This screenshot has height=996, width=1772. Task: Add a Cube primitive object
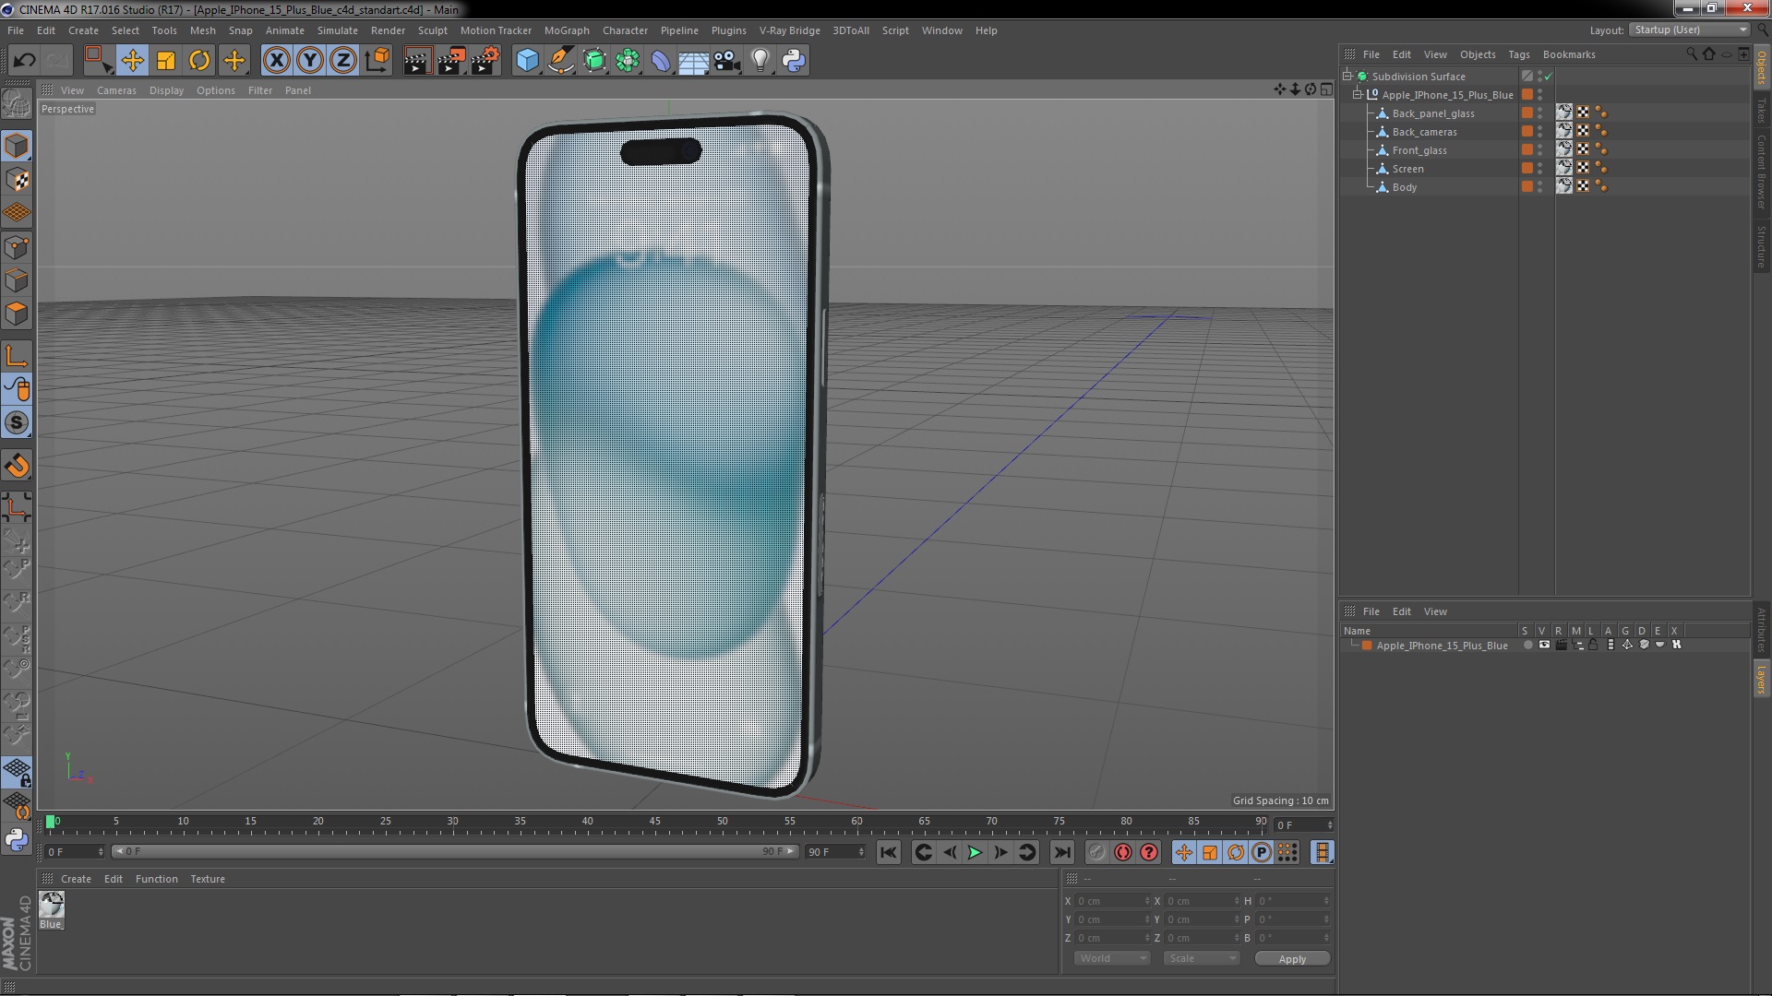point(527,61)
